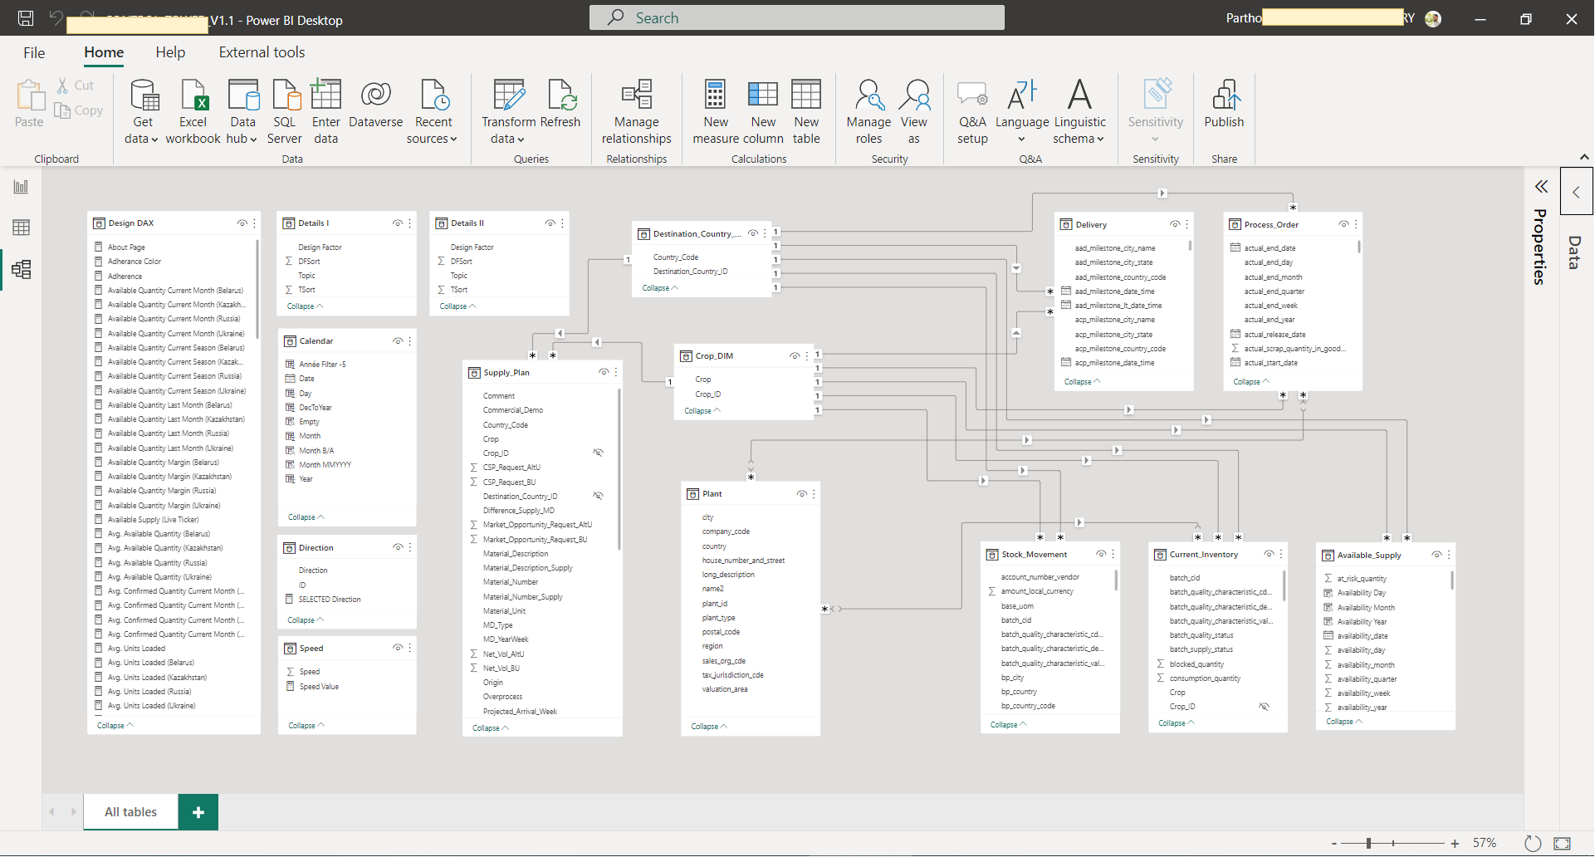
Task: Collapse the Calendar table card
Action: (306, 517)
